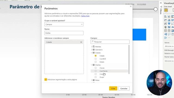174x98 pixels.
Task: Expand the Metas table
Action: point(92,80)
